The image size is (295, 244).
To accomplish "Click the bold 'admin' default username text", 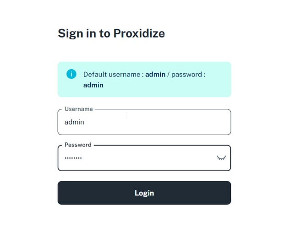I will pos(155,75).
